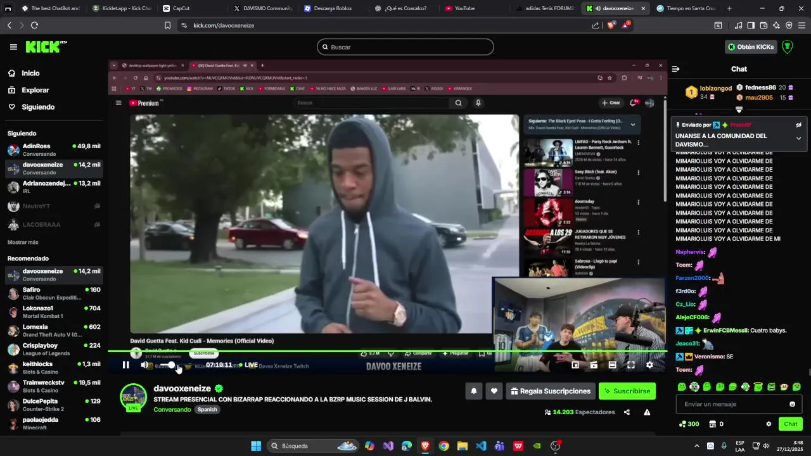Click Regala Suscripciones button
This screenshot has height=456, width=811.
pyautogui.click(x=550, y=391)
